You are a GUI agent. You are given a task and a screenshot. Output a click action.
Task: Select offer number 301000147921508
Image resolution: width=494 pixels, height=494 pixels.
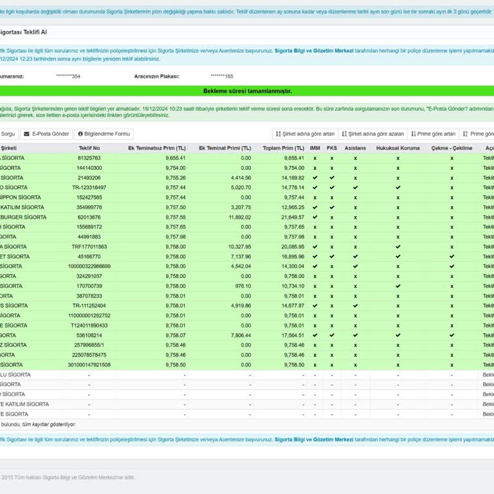click(89, 365)
